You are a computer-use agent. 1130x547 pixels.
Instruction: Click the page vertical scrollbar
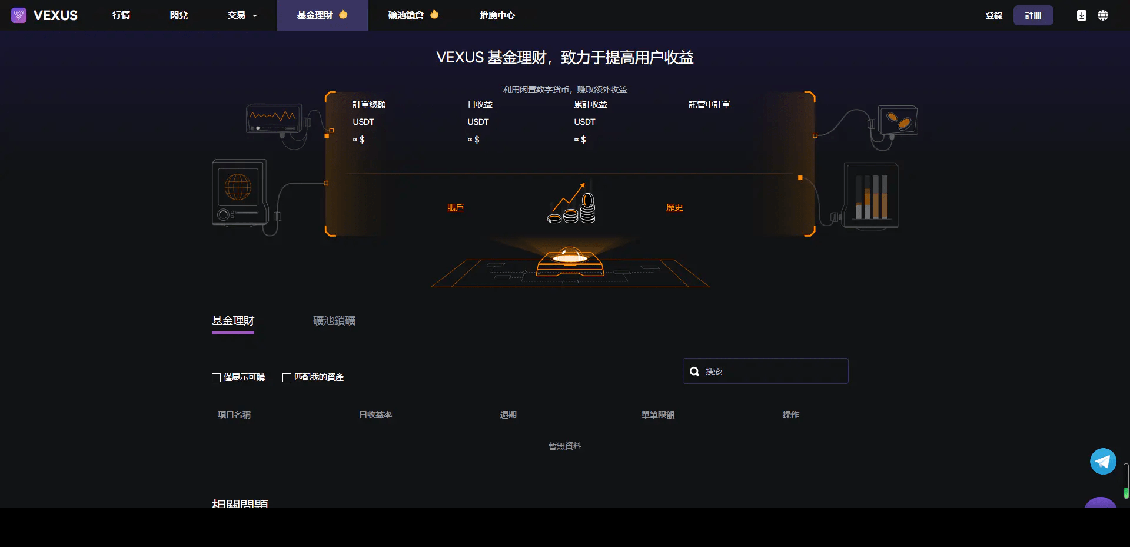1126,480
